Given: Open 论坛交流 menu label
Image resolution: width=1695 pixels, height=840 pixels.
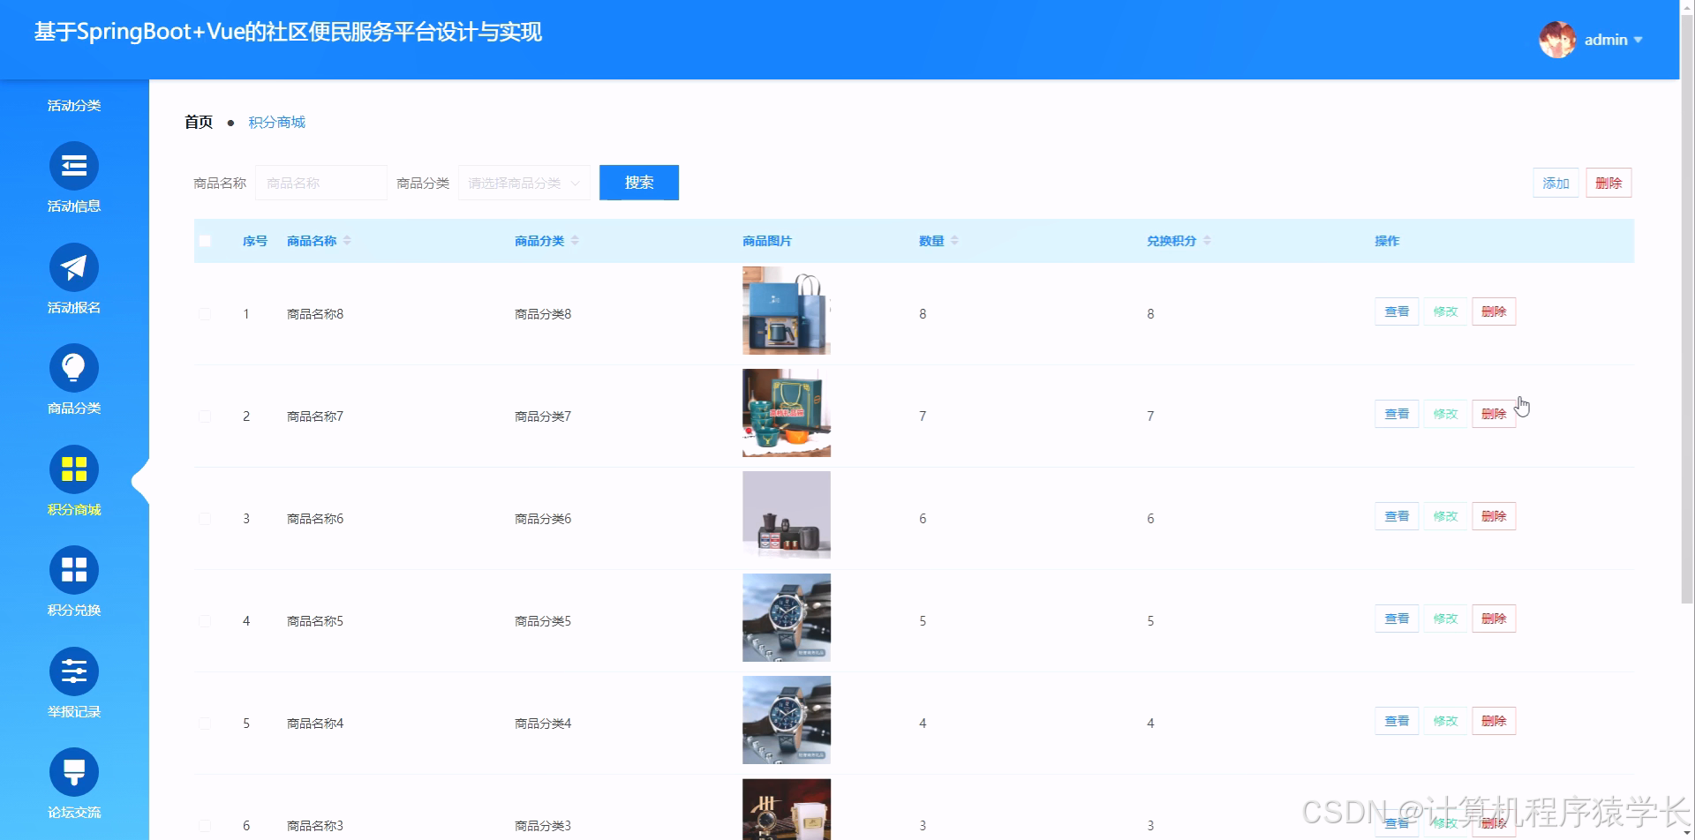Looking at the screenshot, I should [74, 812].
